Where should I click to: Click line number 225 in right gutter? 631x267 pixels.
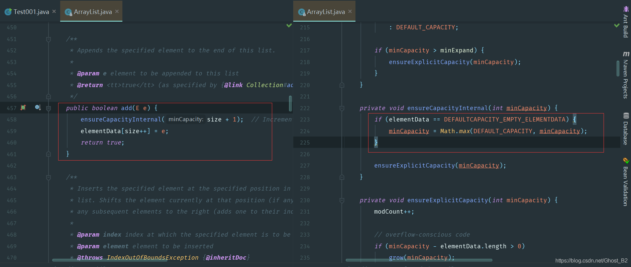click(305, 143)
